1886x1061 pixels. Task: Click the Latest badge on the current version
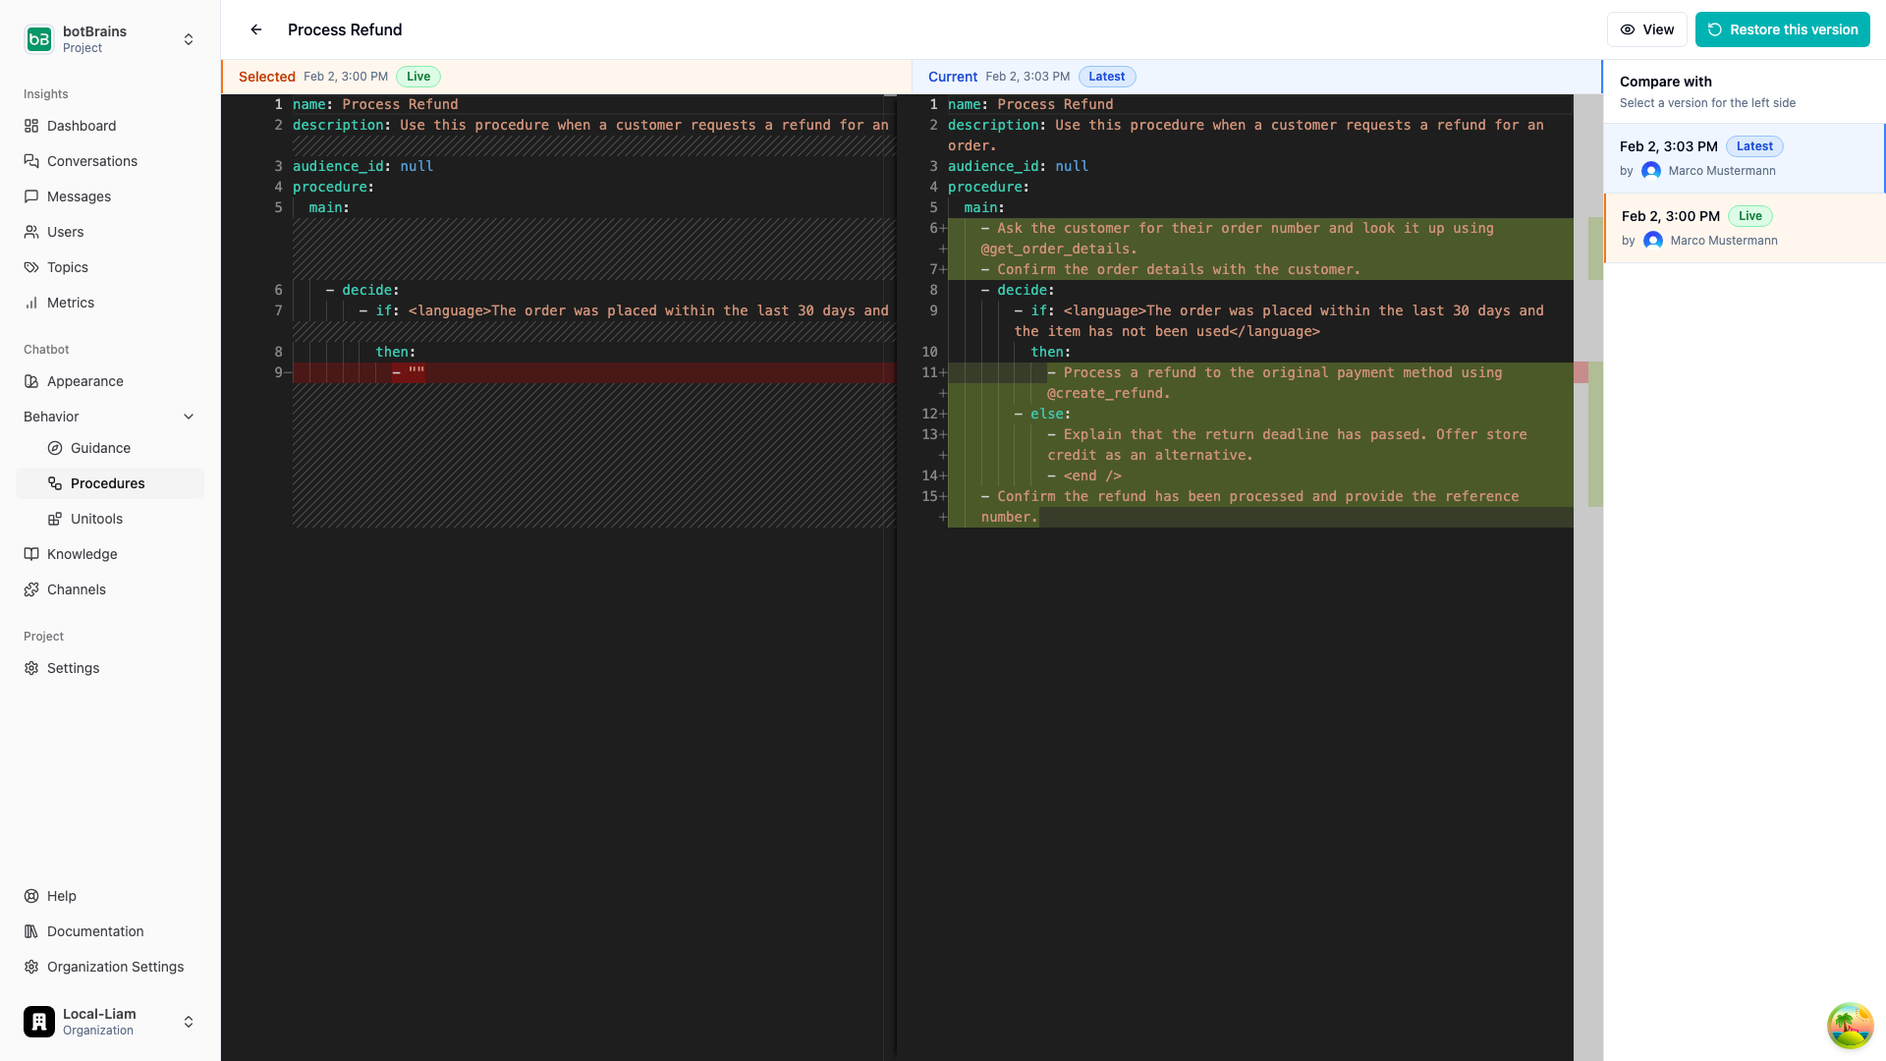coord(1755,146)
